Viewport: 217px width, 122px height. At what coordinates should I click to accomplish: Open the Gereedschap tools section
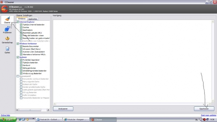click(7, 40)
